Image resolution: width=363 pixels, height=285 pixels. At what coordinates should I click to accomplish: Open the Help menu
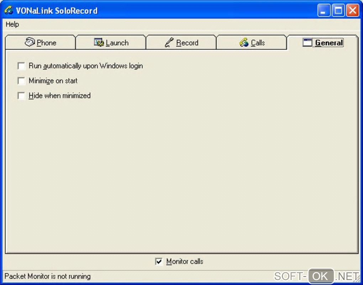click(12, 24)
